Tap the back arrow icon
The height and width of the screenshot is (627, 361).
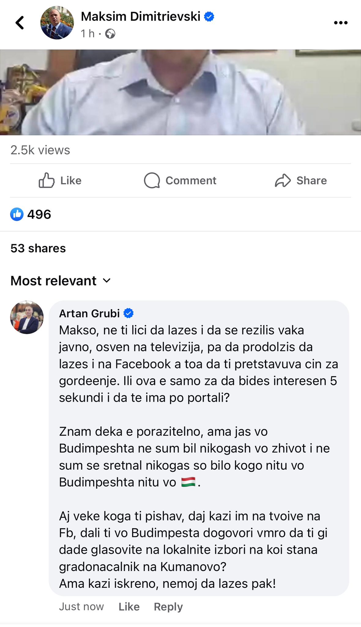click(x=20, y=23)
